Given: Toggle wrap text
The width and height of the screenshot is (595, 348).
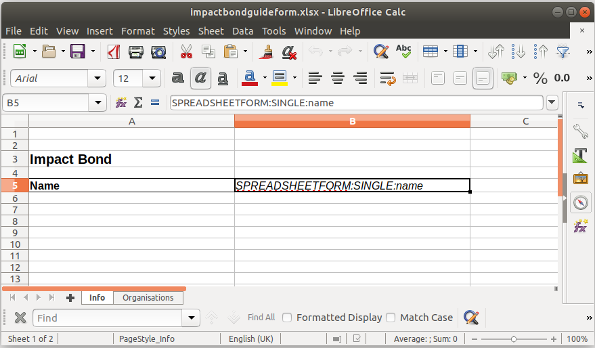Looking at the screenshot, I should 388,78.
